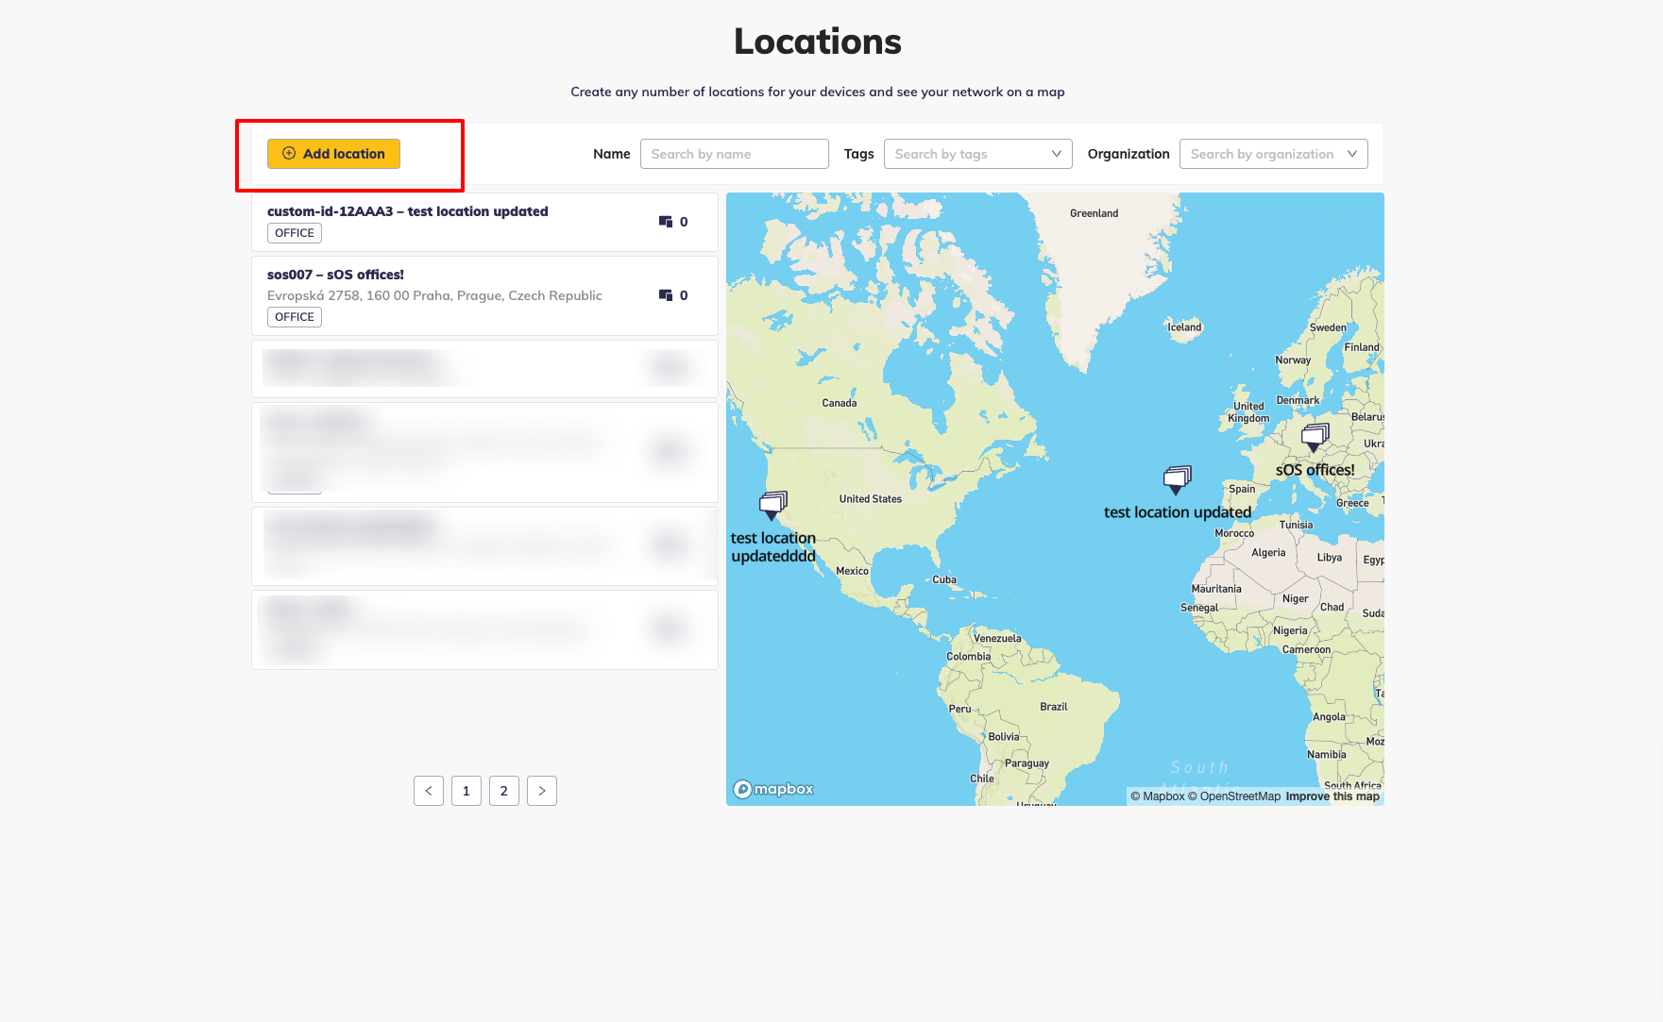
Task: Open the Tags search dropdown
Action: click(x=976, y=154)
